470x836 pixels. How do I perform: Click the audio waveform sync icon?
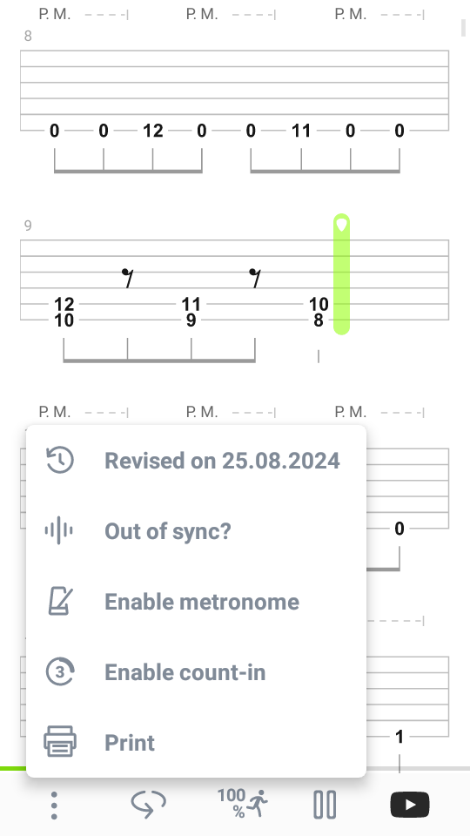[x=59, y=530]
